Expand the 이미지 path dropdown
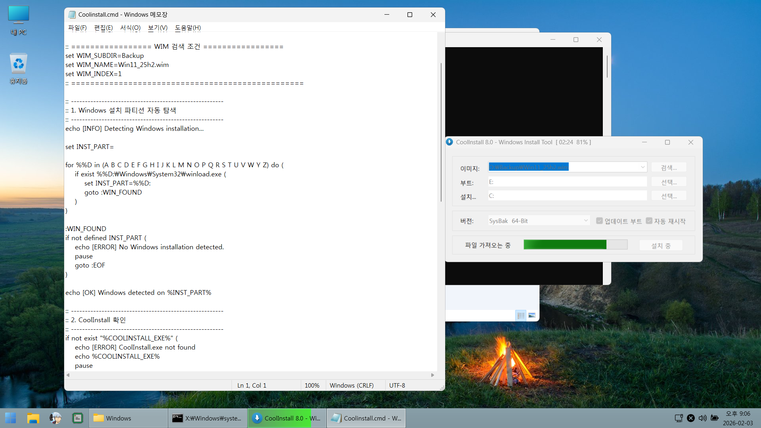The width and height of the screenshot is (761, 428). pyautogui.click(x=642, y=167)
